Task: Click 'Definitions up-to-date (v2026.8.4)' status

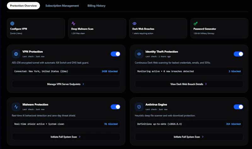Action: tap(159, 124)
